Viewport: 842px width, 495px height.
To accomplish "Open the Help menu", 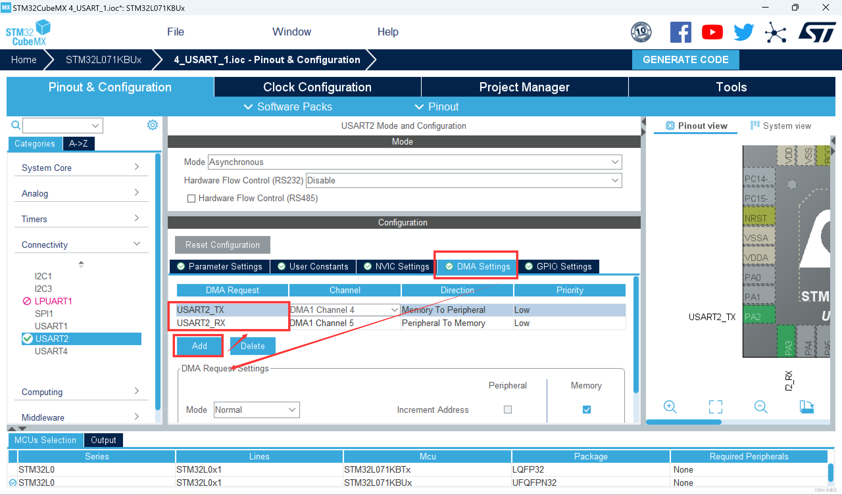I will [x=387, y=32].
